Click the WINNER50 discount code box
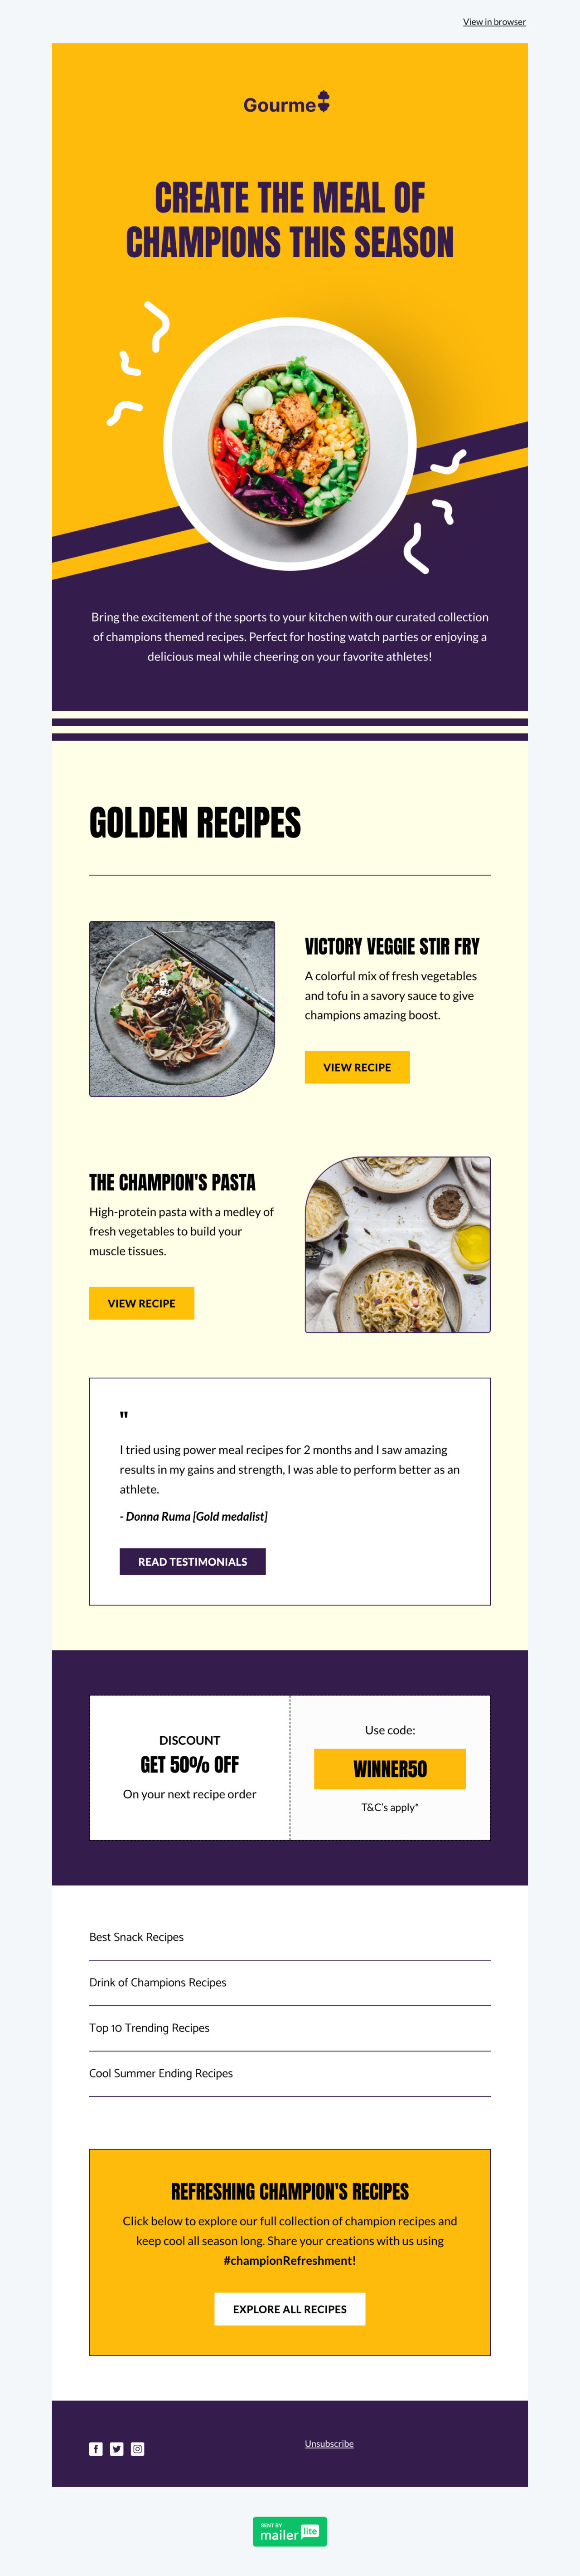Viewport: 580px width, 2576px height. point(389,1769)
